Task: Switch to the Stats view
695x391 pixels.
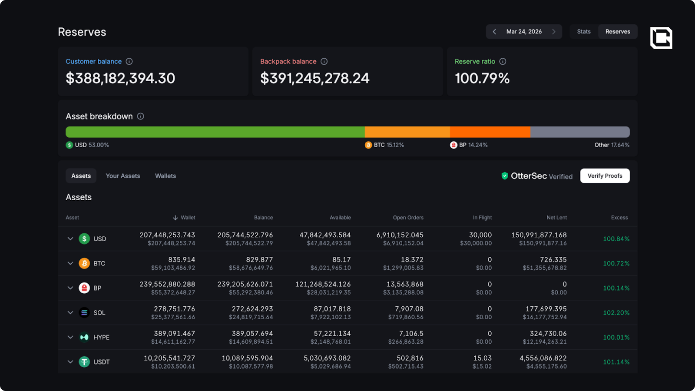Action: coord(583,32)
